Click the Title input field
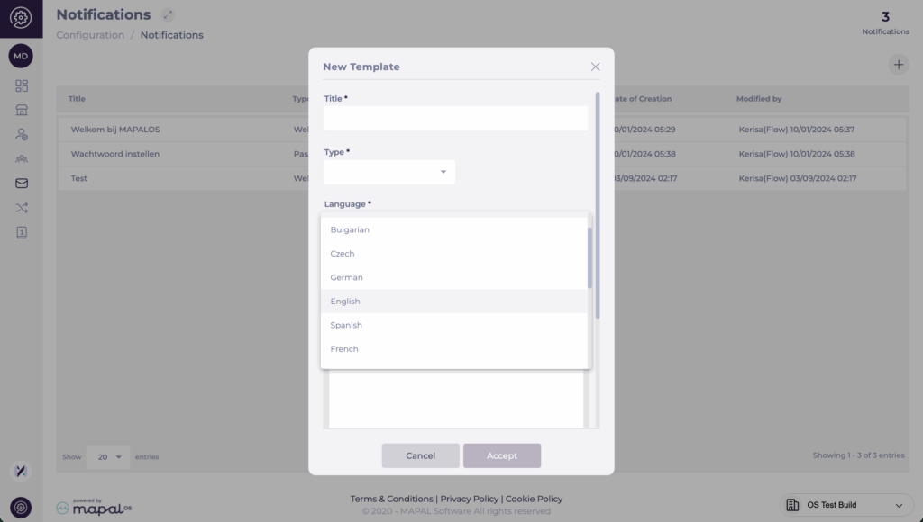Image resolution: width=923 pixels, height=522 pixels. pos(455,119)
